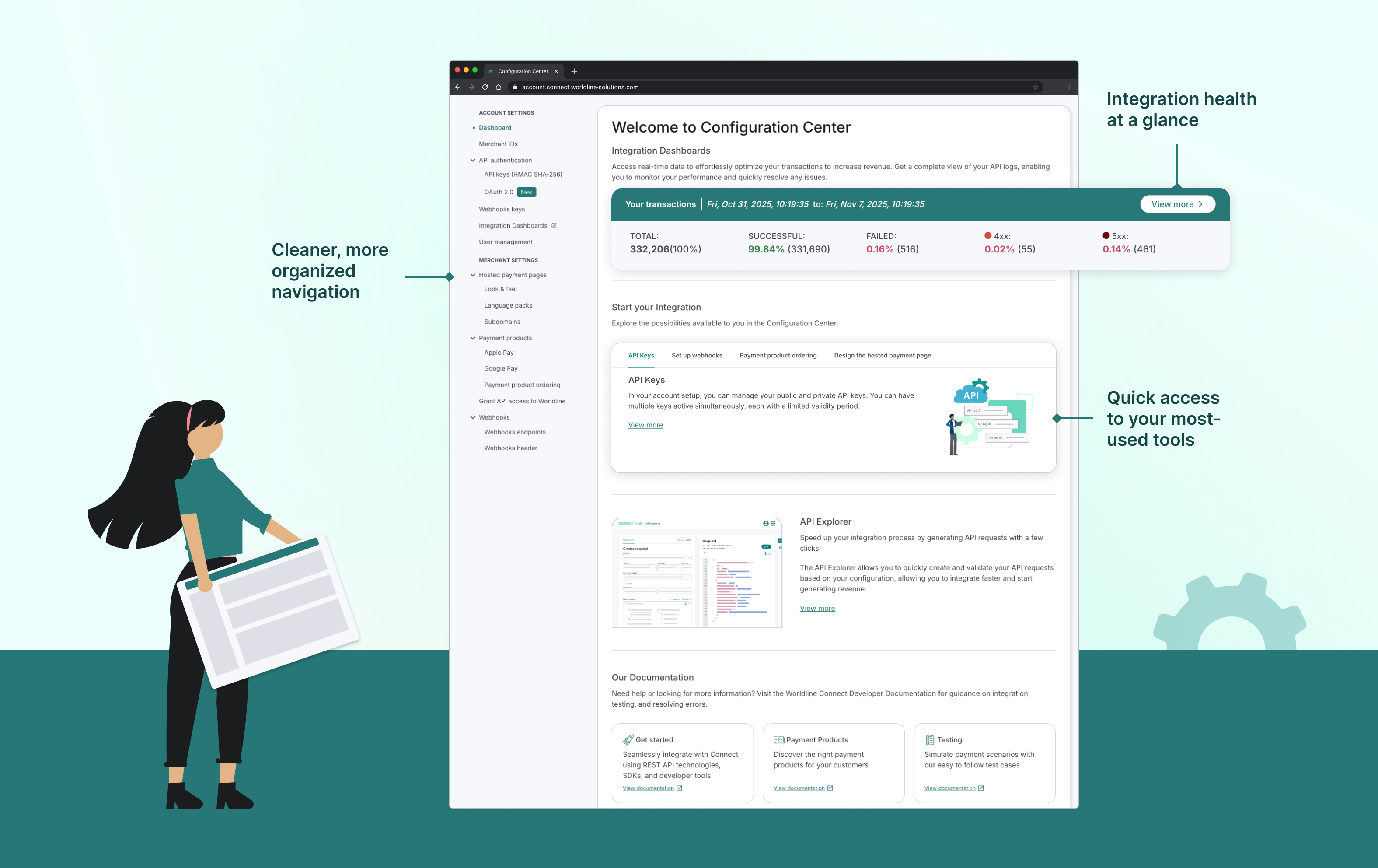The height and width of the screenshot is (868, 1378).
Task: Click the bookmark star icon
Action: click(x=1035, y=87)
